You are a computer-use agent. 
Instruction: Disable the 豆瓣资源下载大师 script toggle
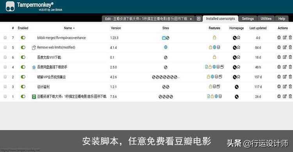pos(23,96)
